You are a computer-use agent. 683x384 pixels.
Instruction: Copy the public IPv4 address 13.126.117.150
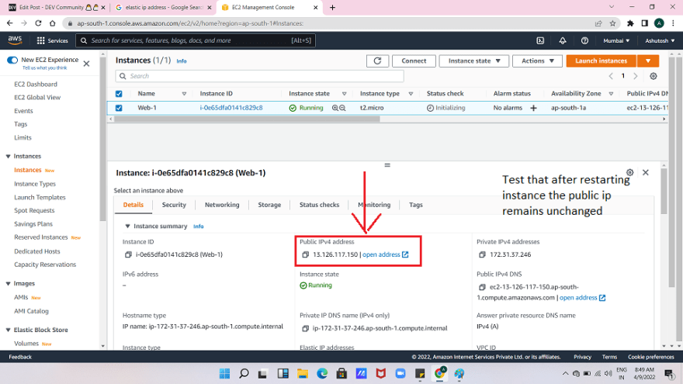coord(305,254)
